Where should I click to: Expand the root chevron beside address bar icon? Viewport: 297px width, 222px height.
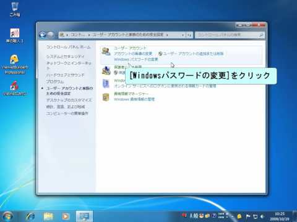pos(67,35)
